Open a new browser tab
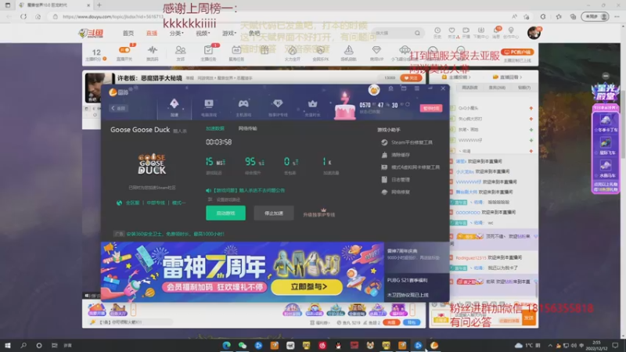This screenshot has width=626, height=352. click(99, 5)
